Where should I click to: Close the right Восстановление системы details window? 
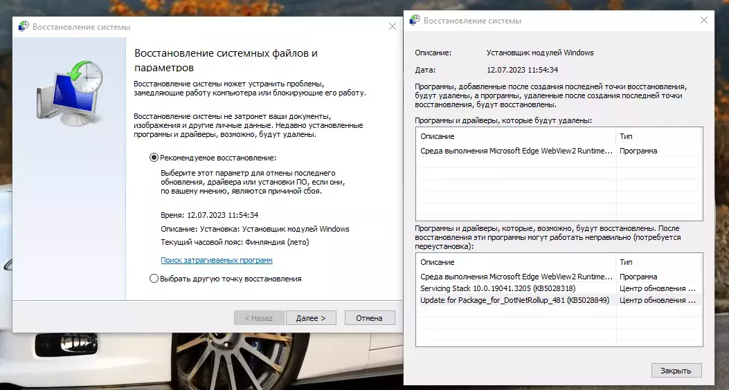click(x=704, y=20)
